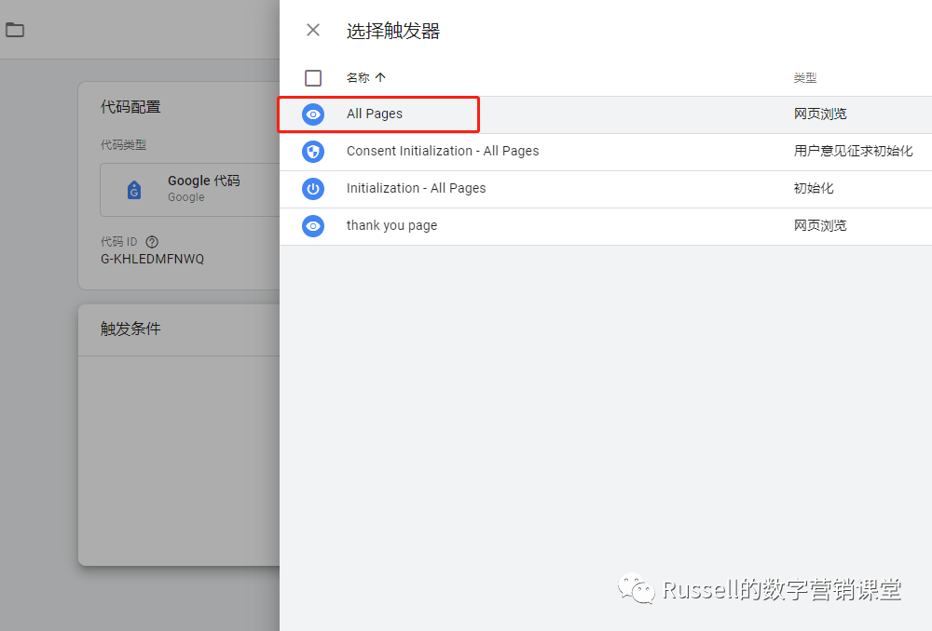Click the All Pages eye icon
The height and width of the screenshot is (631, 932).
(313, 114)
